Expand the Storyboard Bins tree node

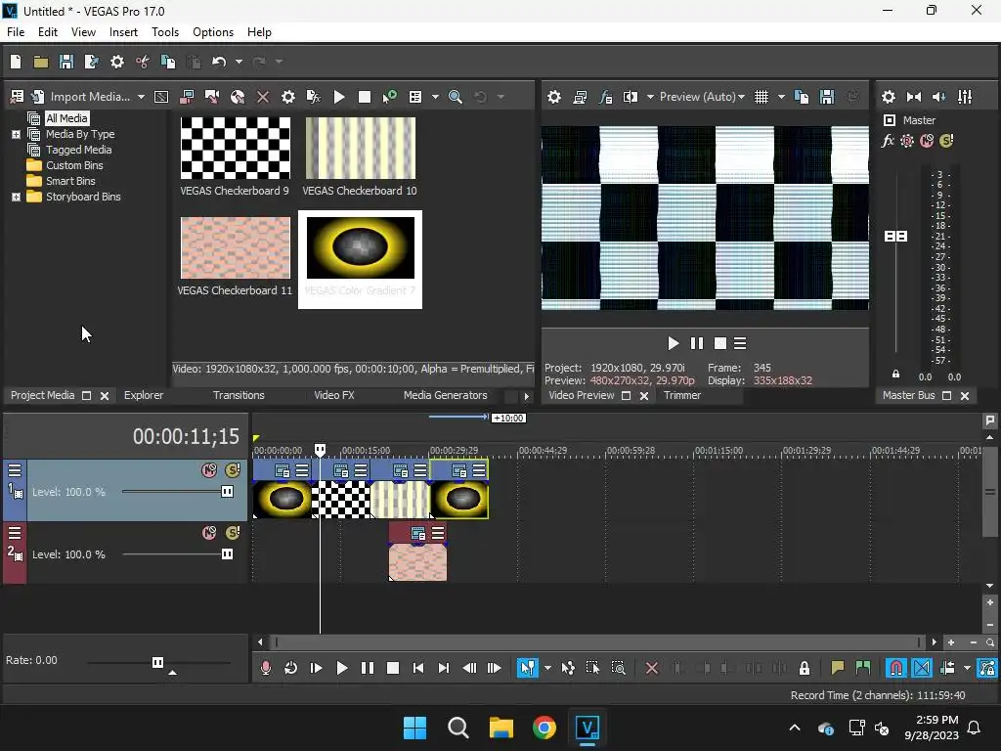[16, 197]
